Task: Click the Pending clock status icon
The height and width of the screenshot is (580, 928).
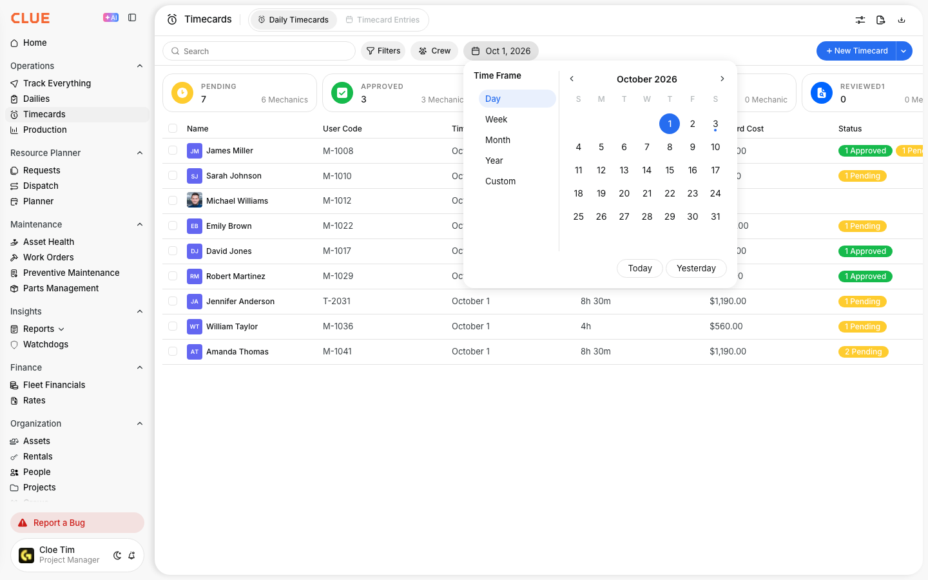Action: point(182,93)
